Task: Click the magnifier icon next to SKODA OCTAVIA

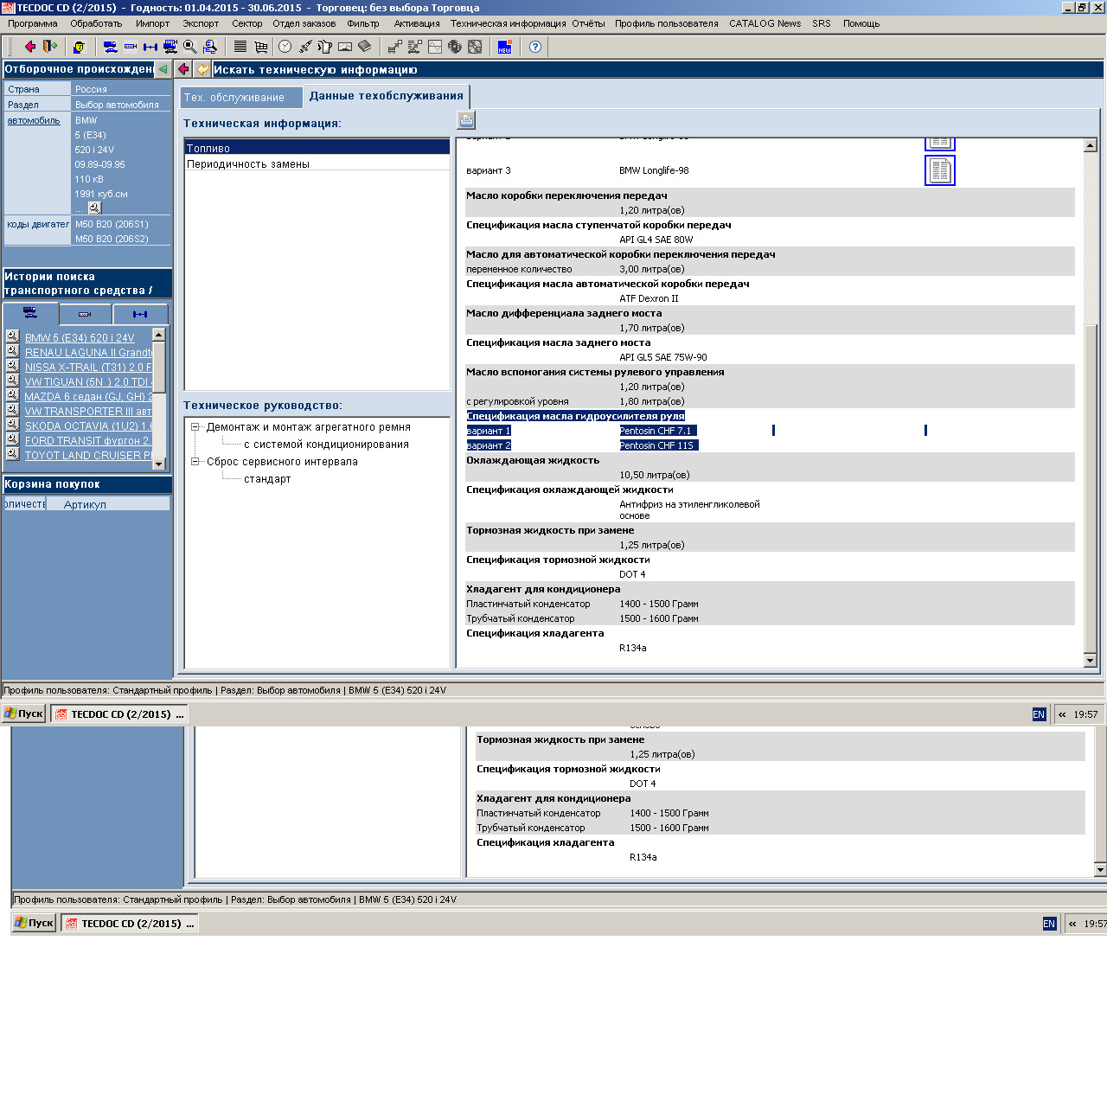Action: coord(12,425)
